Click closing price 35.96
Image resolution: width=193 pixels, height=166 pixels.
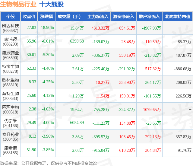tap(31, 41)
